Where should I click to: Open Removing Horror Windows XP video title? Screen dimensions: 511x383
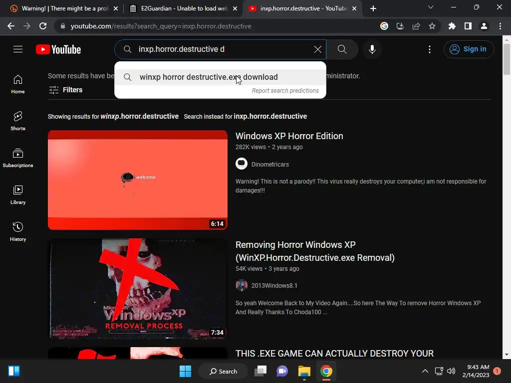pos(315,251)
